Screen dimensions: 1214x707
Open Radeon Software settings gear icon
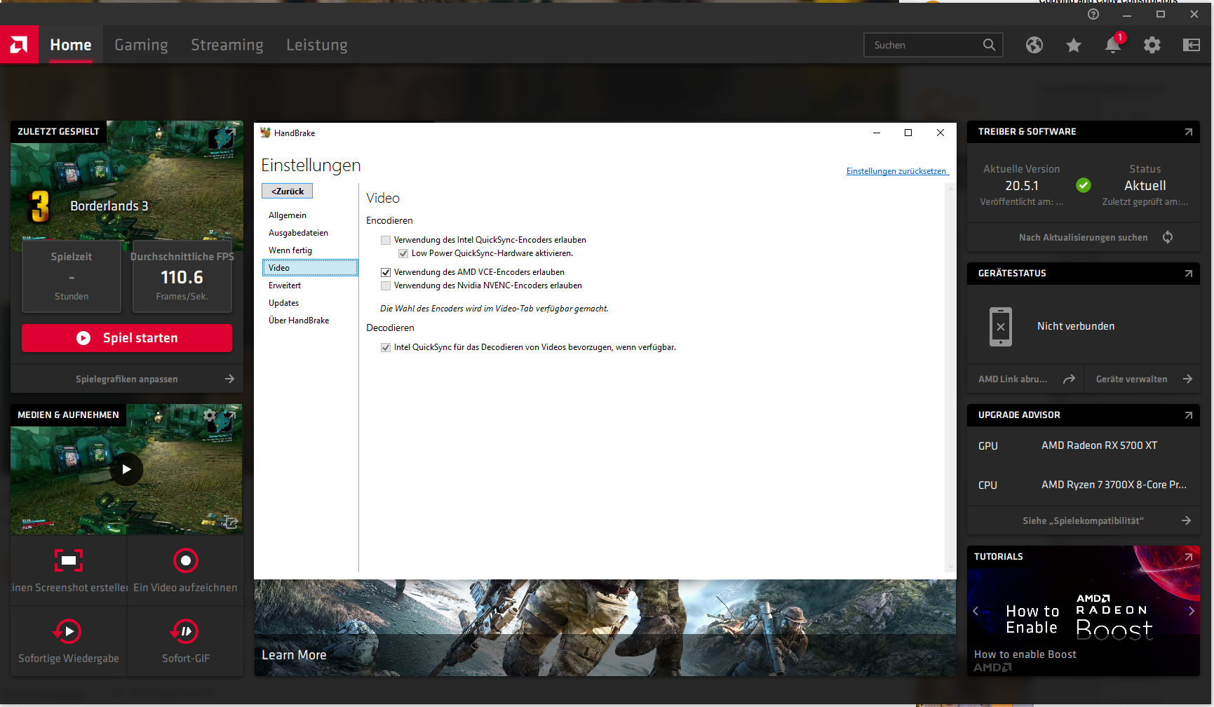click(1152, 44)
